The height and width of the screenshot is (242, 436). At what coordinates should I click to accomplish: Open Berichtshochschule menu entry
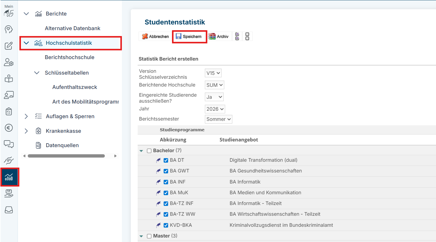(70, 57)
